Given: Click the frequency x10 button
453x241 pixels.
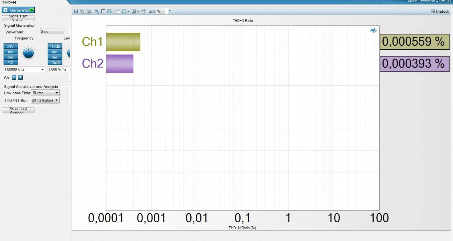Looking at the screenshot, I should point(11,46).
